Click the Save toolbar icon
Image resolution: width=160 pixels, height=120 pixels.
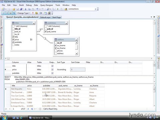[17, 9]
